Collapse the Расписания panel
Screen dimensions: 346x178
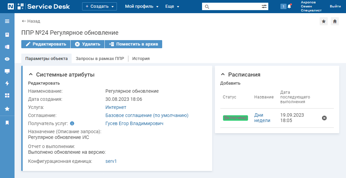pyautogui.click(x=223, y=75)
